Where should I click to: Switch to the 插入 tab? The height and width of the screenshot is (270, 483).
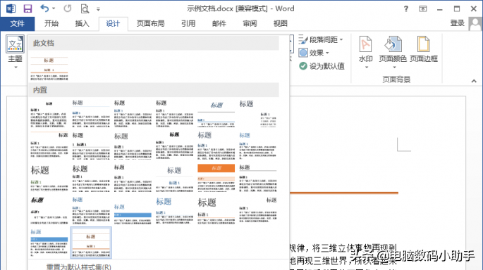(x=82, y=23)
